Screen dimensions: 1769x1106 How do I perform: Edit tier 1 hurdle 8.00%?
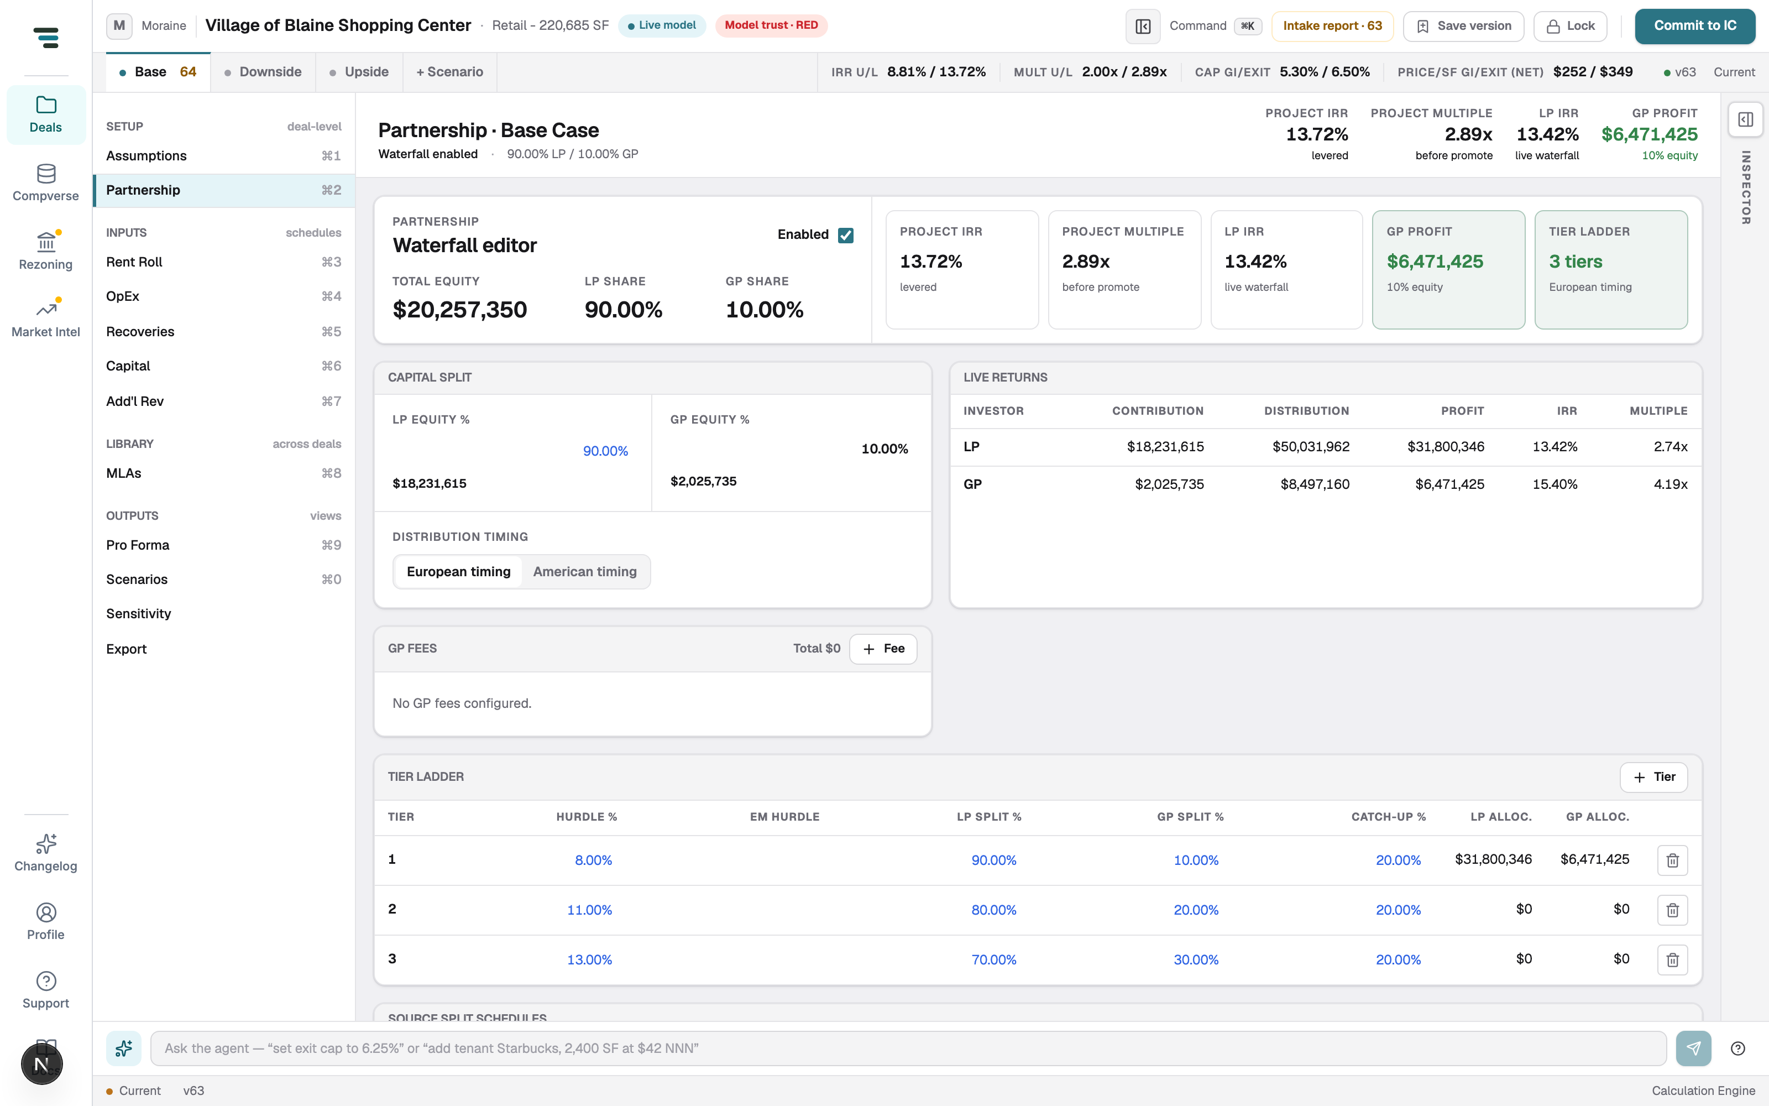pyautogui.click(x=593, y=860)
